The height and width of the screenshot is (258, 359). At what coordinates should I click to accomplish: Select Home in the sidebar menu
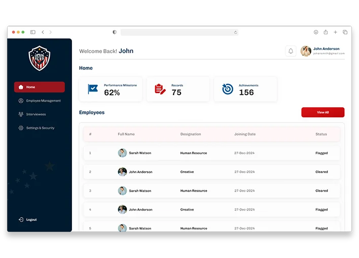click(40, 87)
